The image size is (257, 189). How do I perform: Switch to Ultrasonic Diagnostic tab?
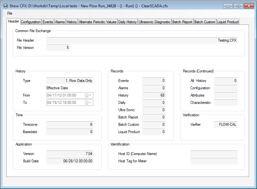click(x=154, y=22)
